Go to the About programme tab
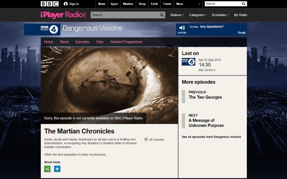Viewport: 287px width, 179px height. (64, 42)
